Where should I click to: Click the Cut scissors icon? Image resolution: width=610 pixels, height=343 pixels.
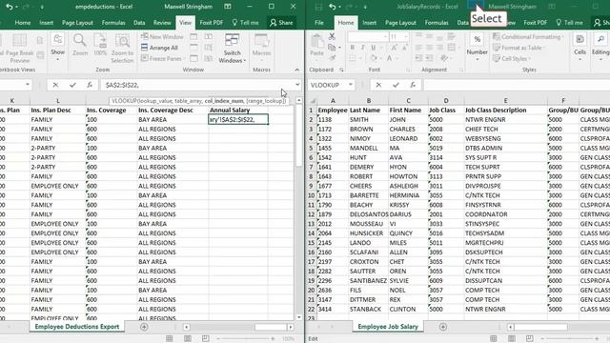coord(332,36)
